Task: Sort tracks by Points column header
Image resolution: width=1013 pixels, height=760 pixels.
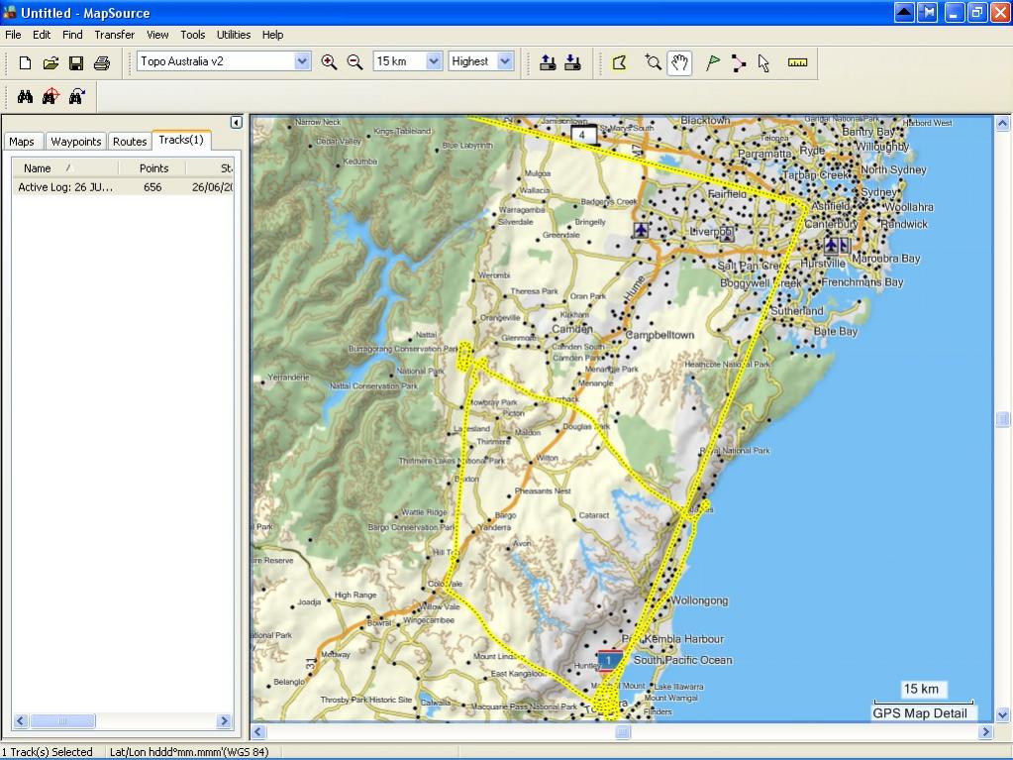Action: [153, 168]
